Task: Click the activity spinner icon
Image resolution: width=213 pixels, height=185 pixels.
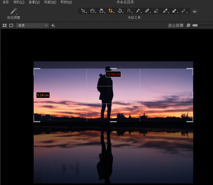Action: pos(195,11)
